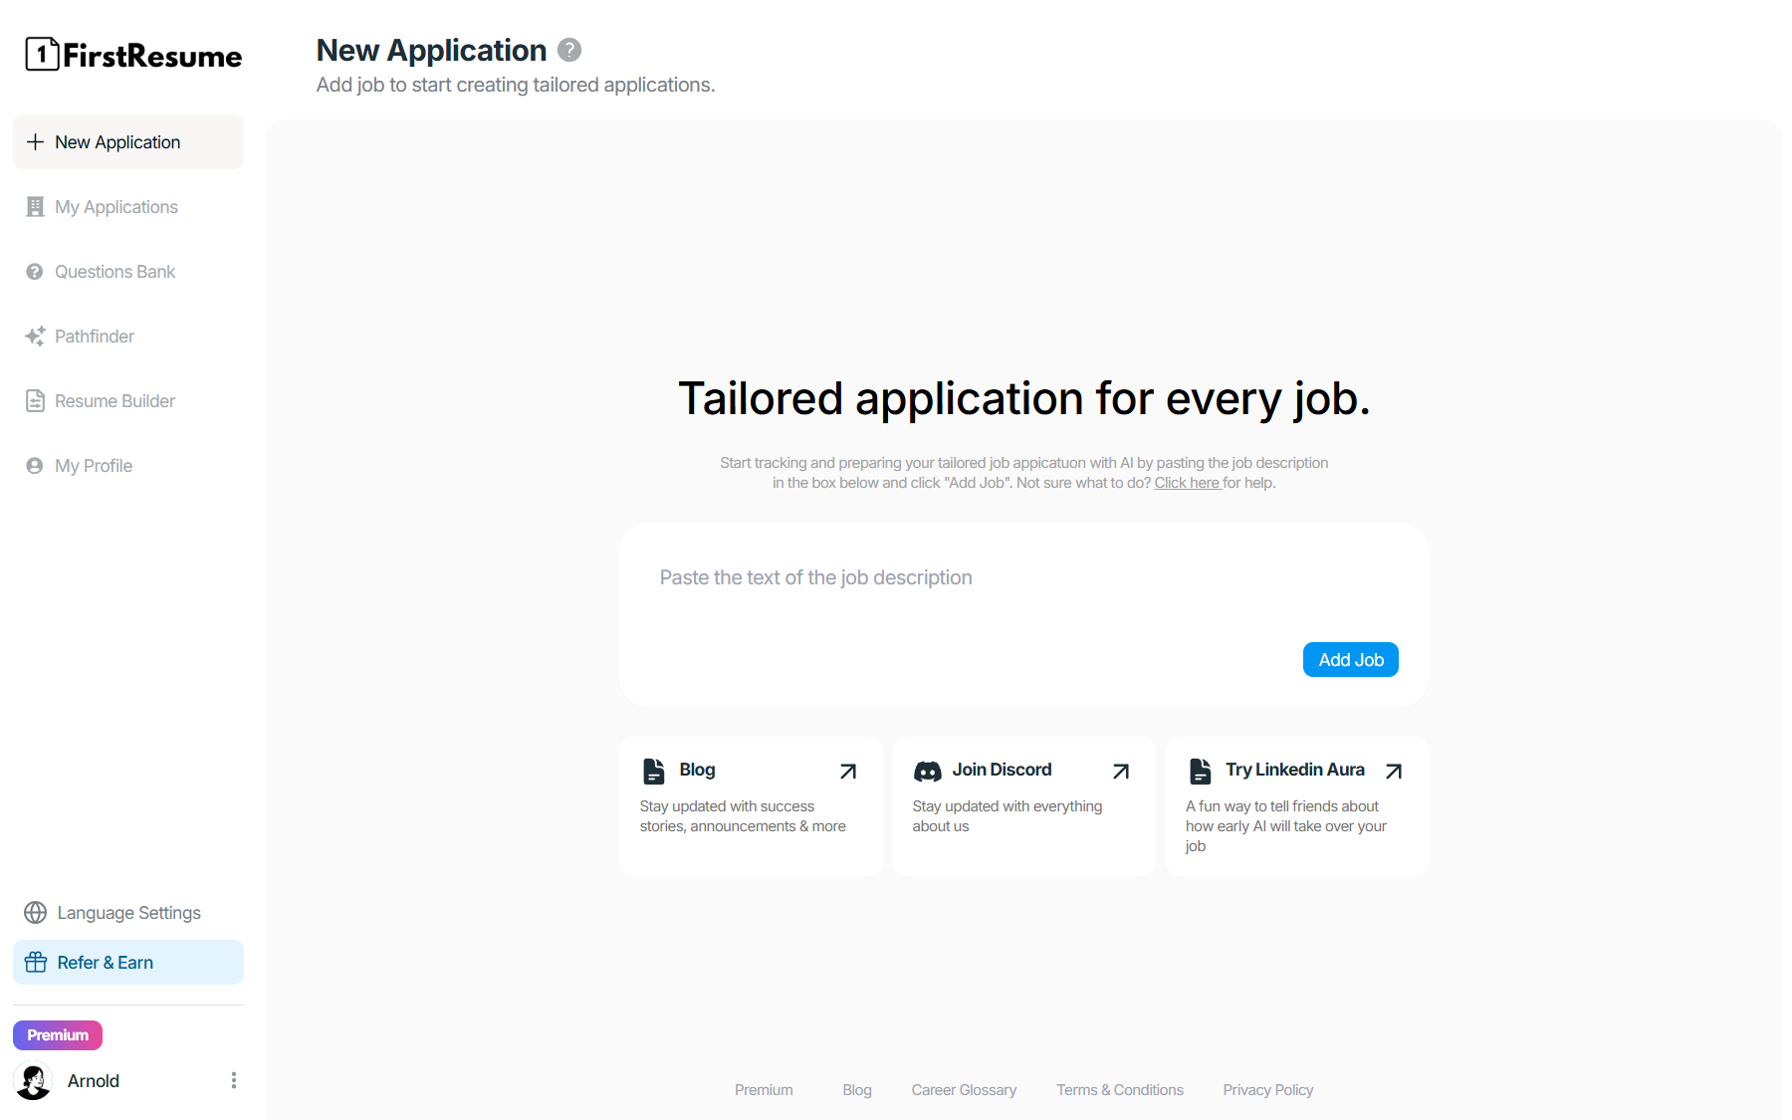This screenshot has height=1120, width=1792.
Task: Click the Resume Builder document icon
Action: [35, 400]
